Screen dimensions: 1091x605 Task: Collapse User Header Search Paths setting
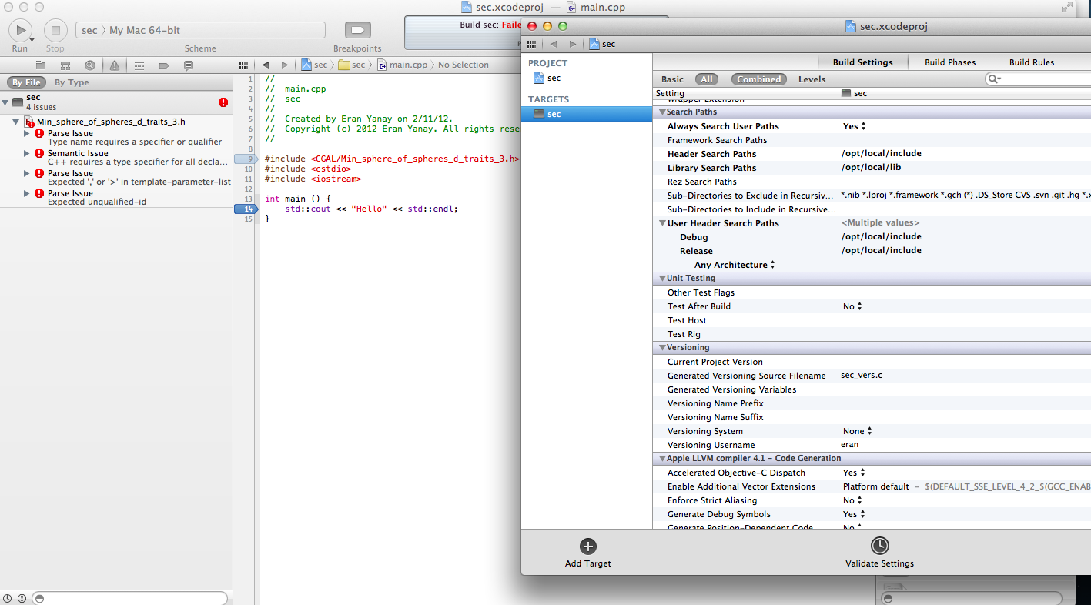point(661,223)
